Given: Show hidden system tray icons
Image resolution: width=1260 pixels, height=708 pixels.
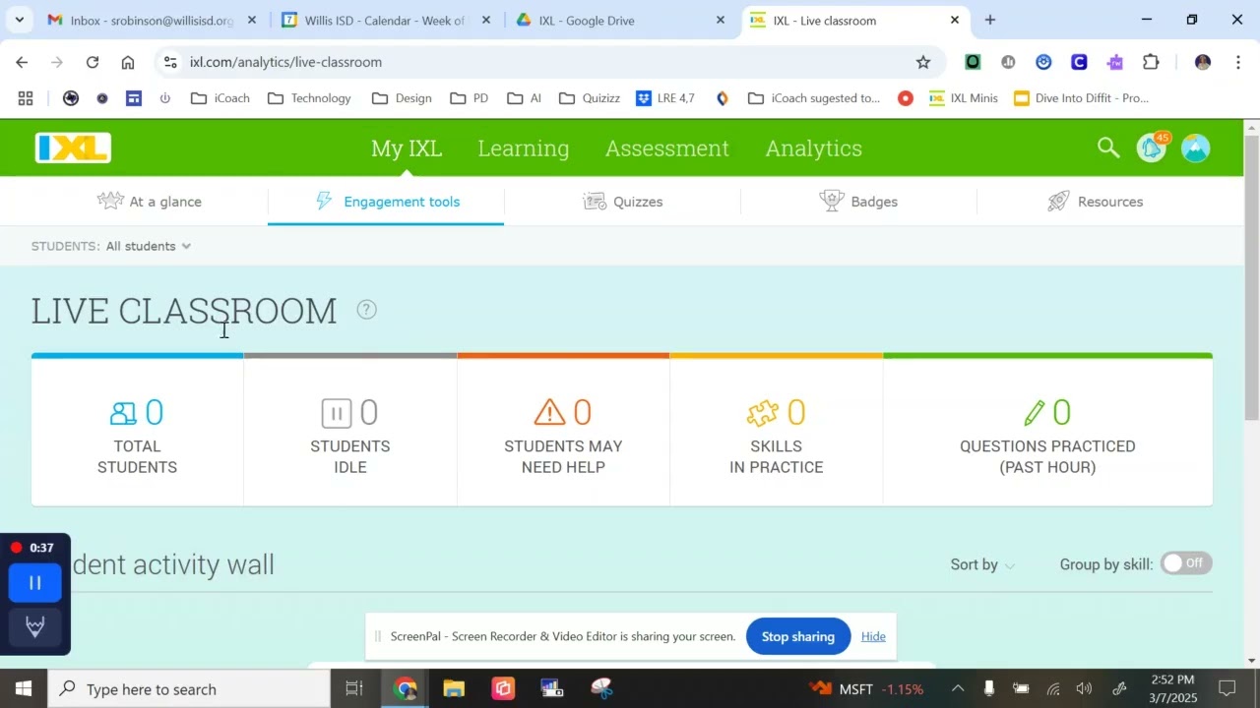Looking at the screenshot, I should 957,688.
